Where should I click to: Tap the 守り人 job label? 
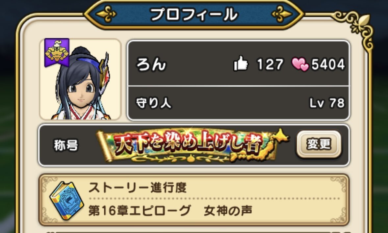(153, 103)
